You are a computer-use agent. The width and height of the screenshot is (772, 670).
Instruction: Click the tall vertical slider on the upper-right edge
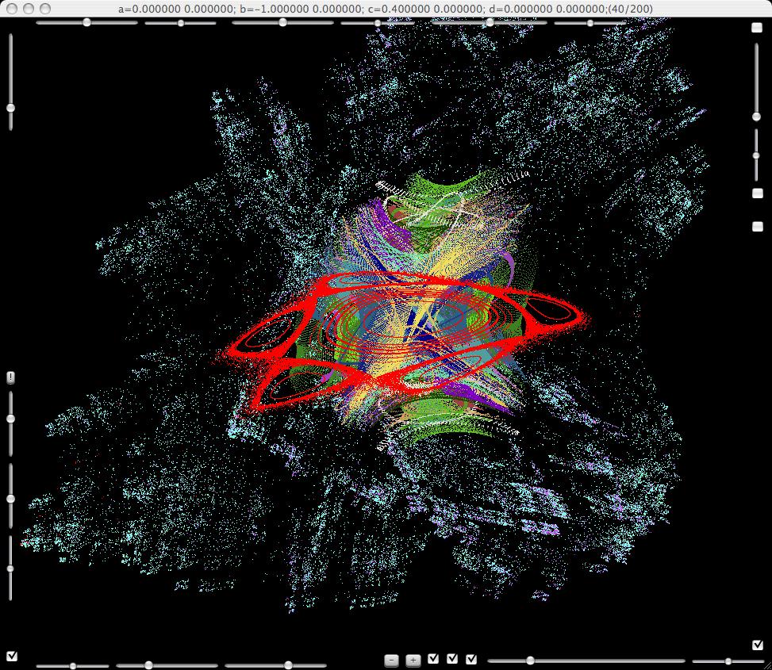pos(757,82)
